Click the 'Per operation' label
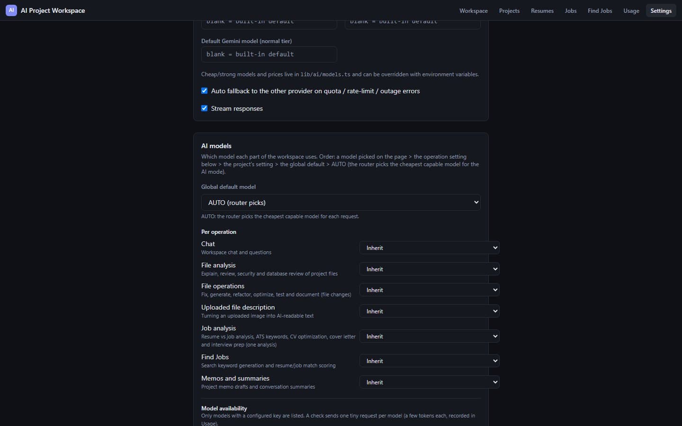 pyautogui.click(x=219, y=232)
